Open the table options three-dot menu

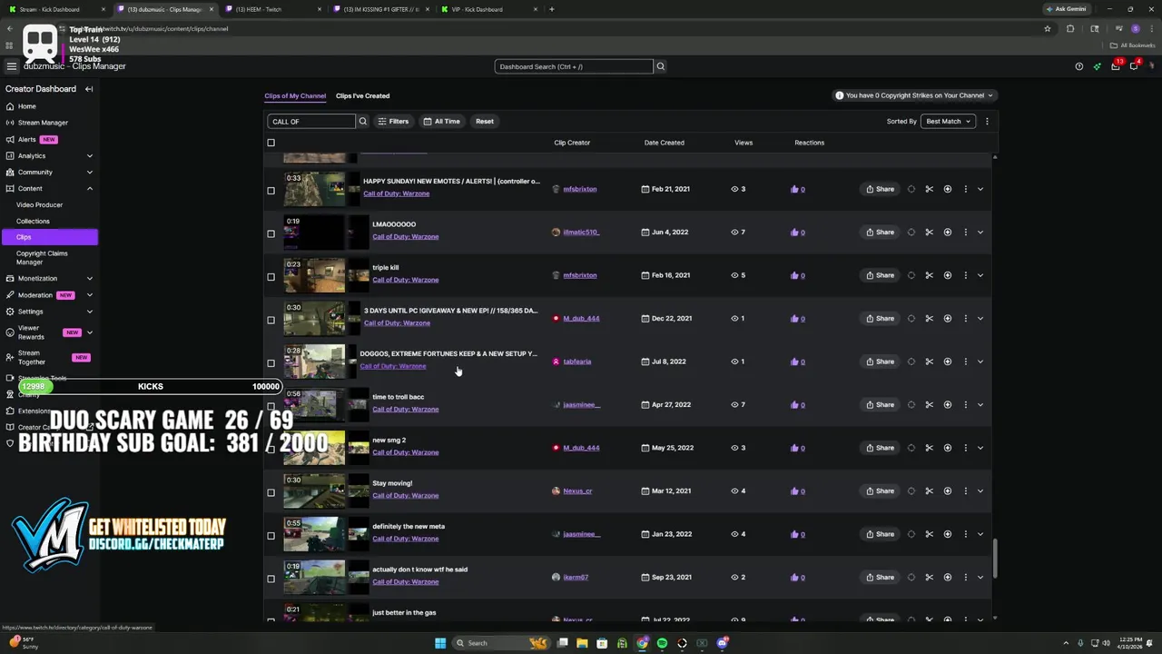(987, 121)
